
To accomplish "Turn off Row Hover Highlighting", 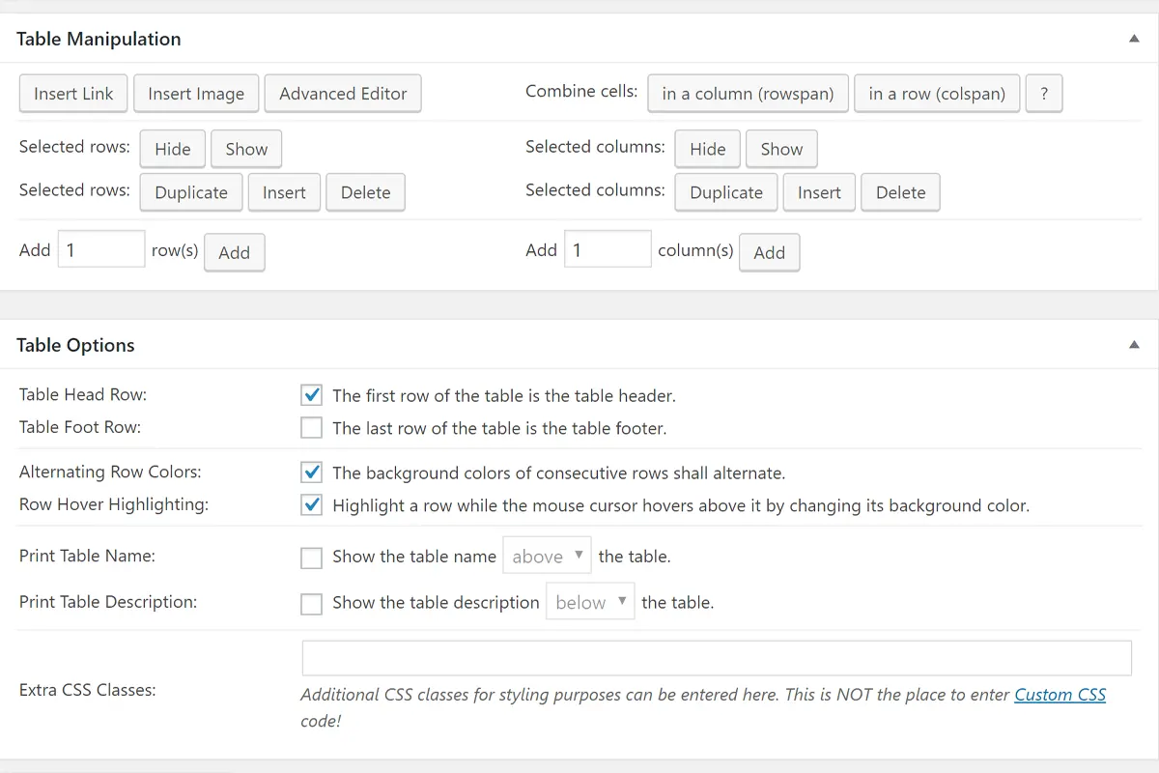I will tap(311, 504).
